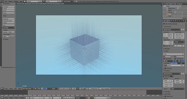Toggle the File Extensions checkbox
This screenshot has height=99, width=187.
[x=175, y=56]
